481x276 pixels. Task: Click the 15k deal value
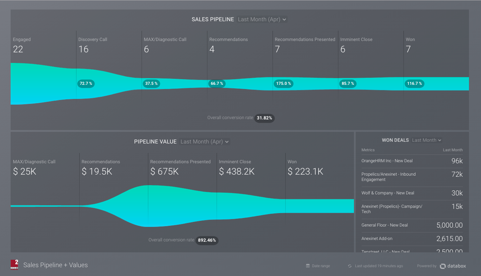point(457,206)
